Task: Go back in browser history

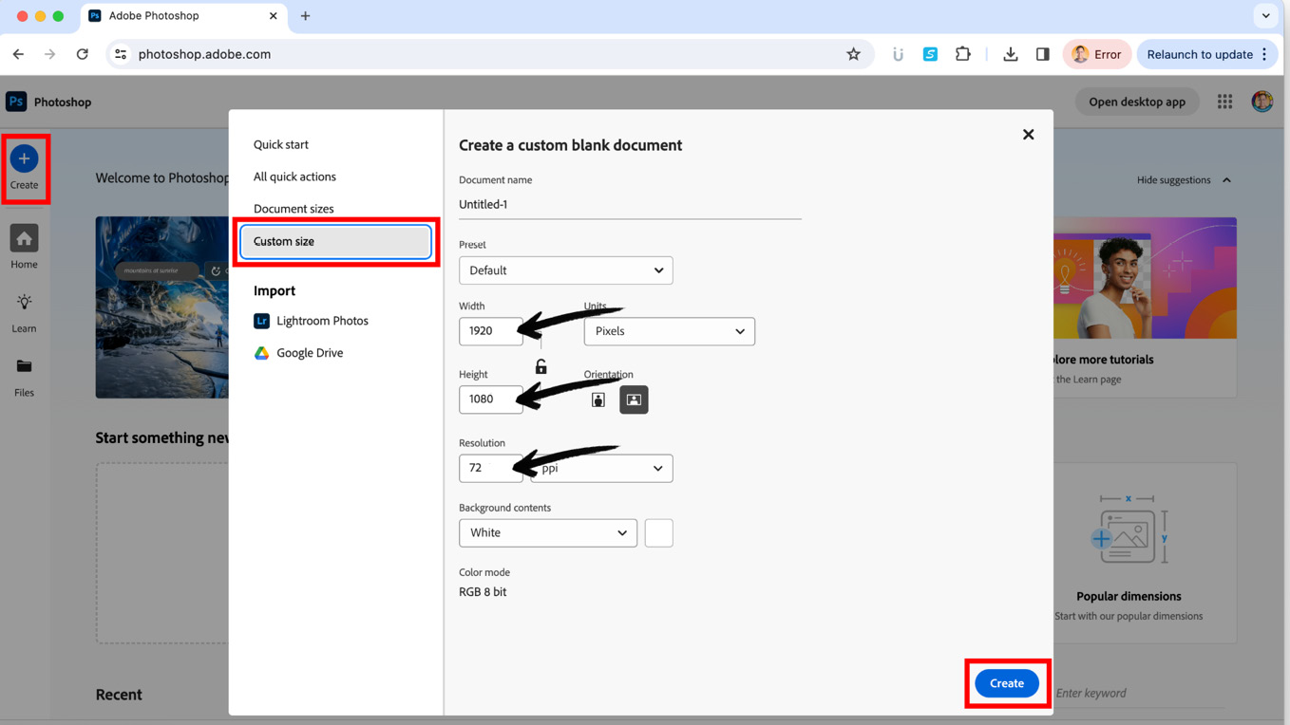Action: tap(18, 54)
